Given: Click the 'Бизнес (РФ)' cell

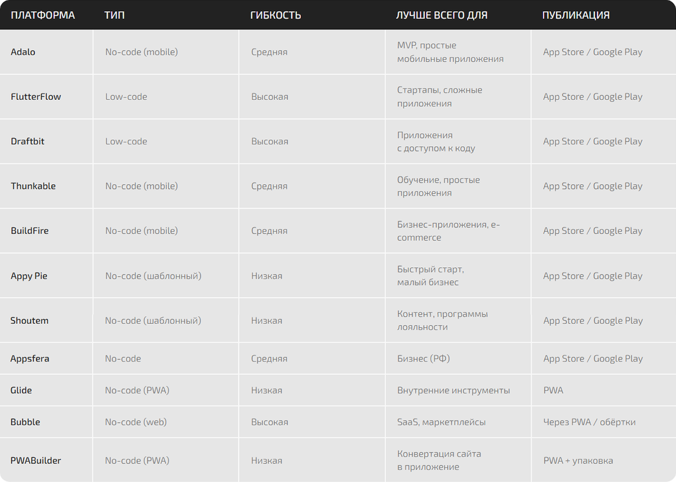Looking at the screenshot, I should coord(424,359).
